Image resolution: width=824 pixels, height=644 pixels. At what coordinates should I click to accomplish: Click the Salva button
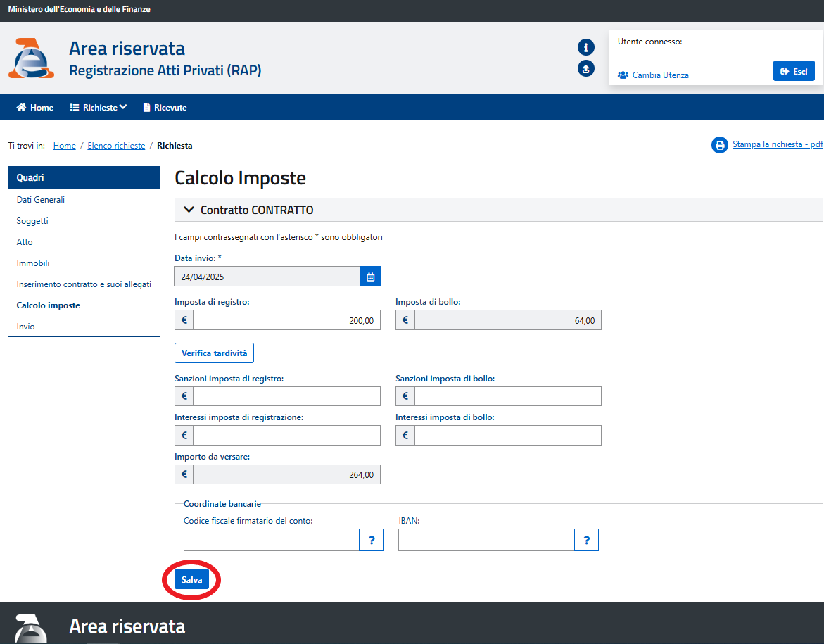point(192,579)
